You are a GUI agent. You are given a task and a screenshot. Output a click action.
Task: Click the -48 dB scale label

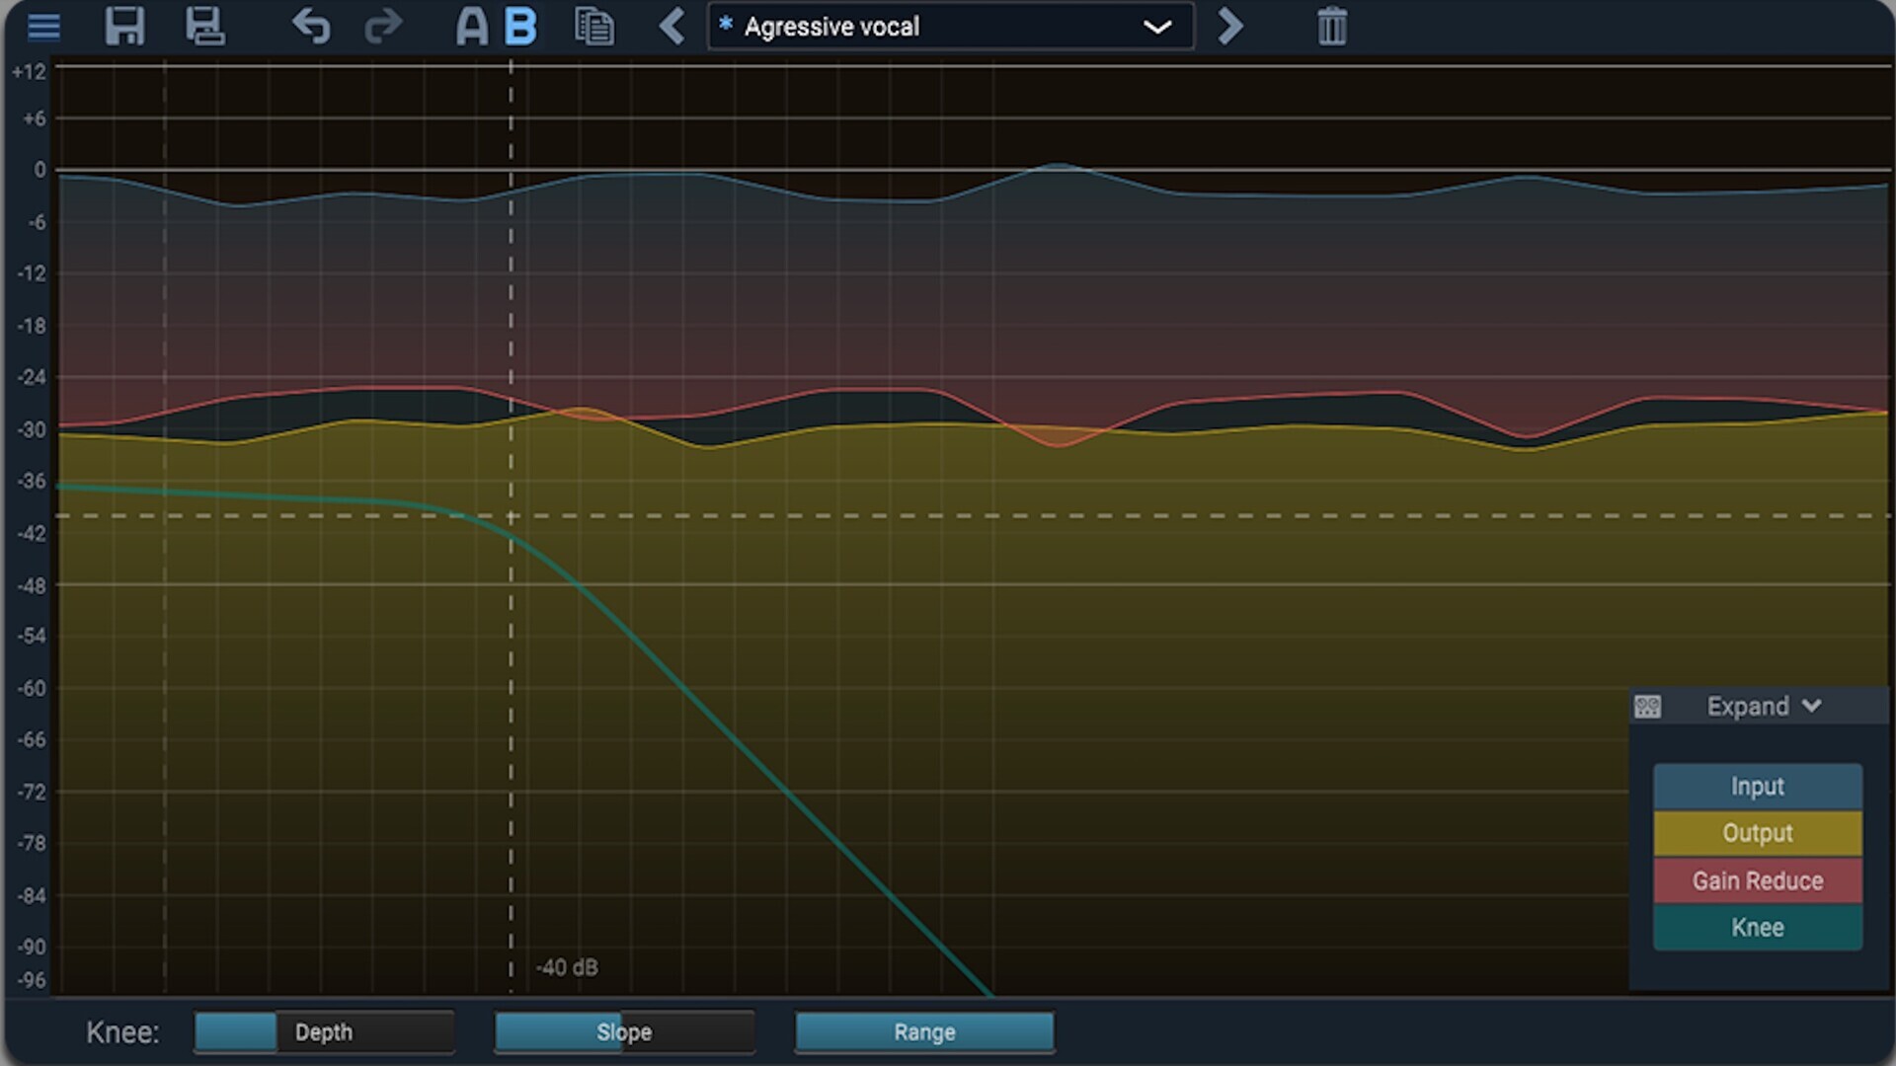32,585
